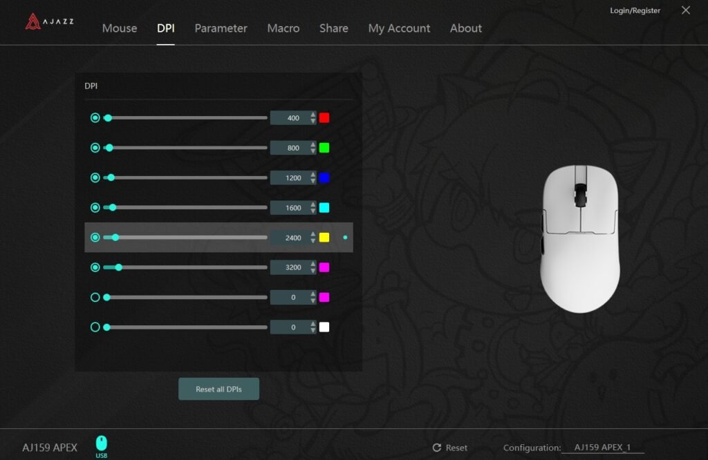The height and width of the screenshot is (460, 708).
Task: Click the Login/Register link
Action: (635, 10)
